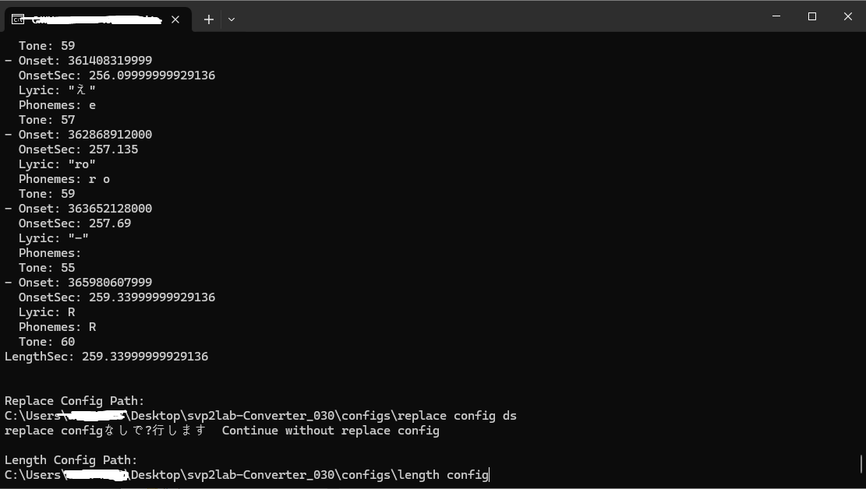Close the terminal window
The image size is (866, 489).
[848, 16]
